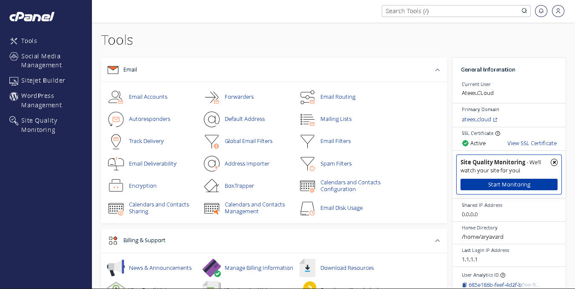Open the Email Routing icon
Image resolution: width=575 pixels, height=289 pixels.
pyautogui.click(x=307, y=97)
